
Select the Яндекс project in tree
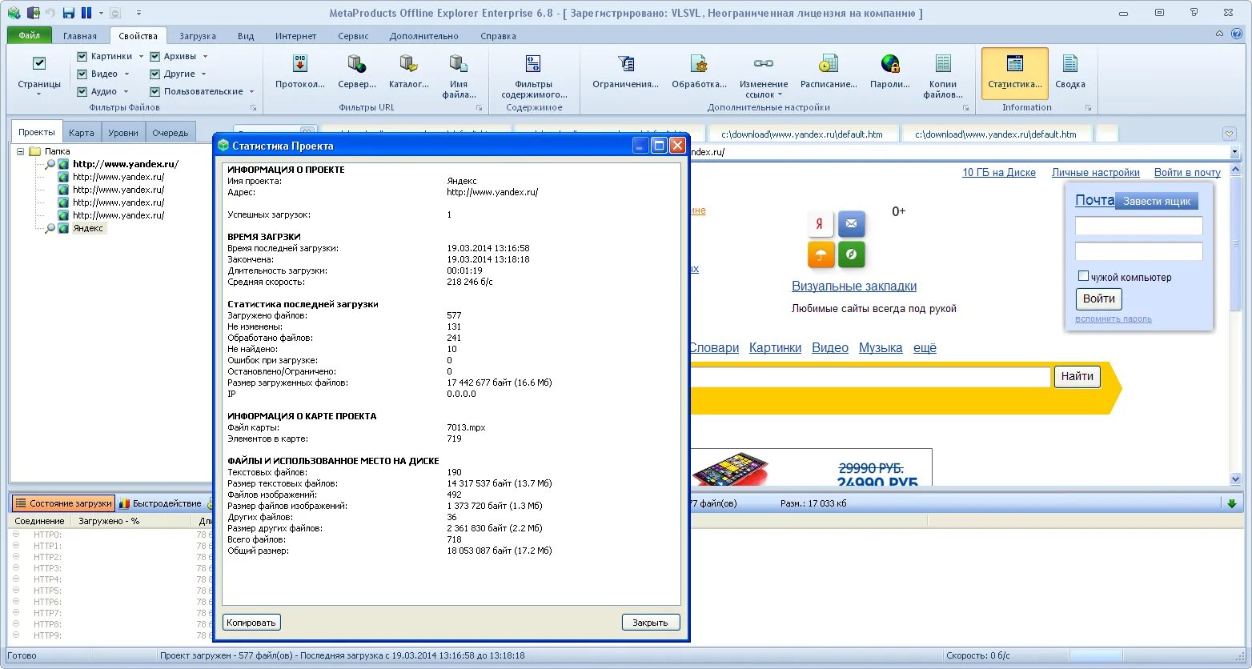pyautogui.click(x=88, y=228)
